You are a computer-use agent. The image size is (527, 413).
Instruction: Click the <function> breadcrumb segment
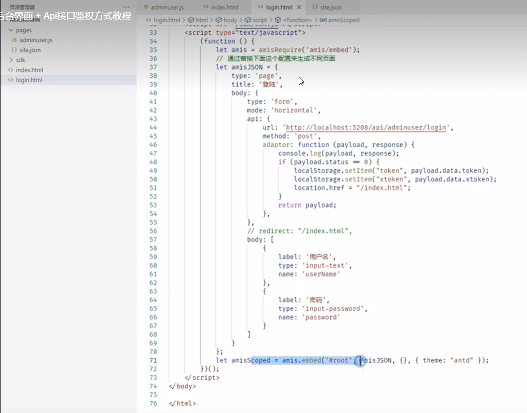click(297, 20)
